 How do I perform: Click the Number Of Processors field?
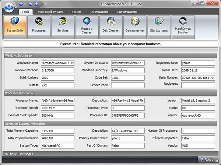coord(198,131)
